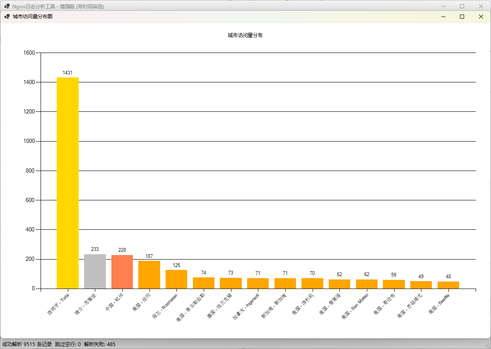This screenshot has width=491, height=349.
Task: Click the chart window's title bar icon
Action: (7, 17)
